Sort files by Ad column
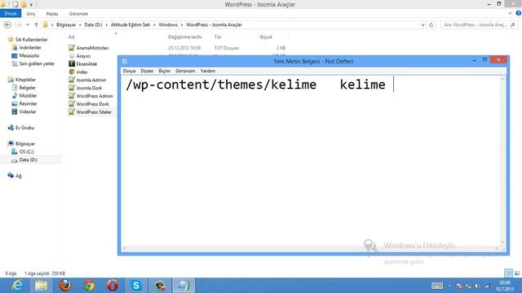 [71, 37]
